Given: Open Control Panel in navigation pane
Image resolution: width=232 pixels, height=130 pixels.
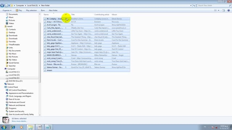Looking at the screenshot, I should pyautogui.click(x=12, y=87).
